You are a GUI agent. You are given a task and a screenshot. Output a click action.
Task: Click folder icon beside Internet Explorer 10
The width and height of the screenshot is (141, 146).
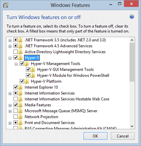click(x=20, y=87)
